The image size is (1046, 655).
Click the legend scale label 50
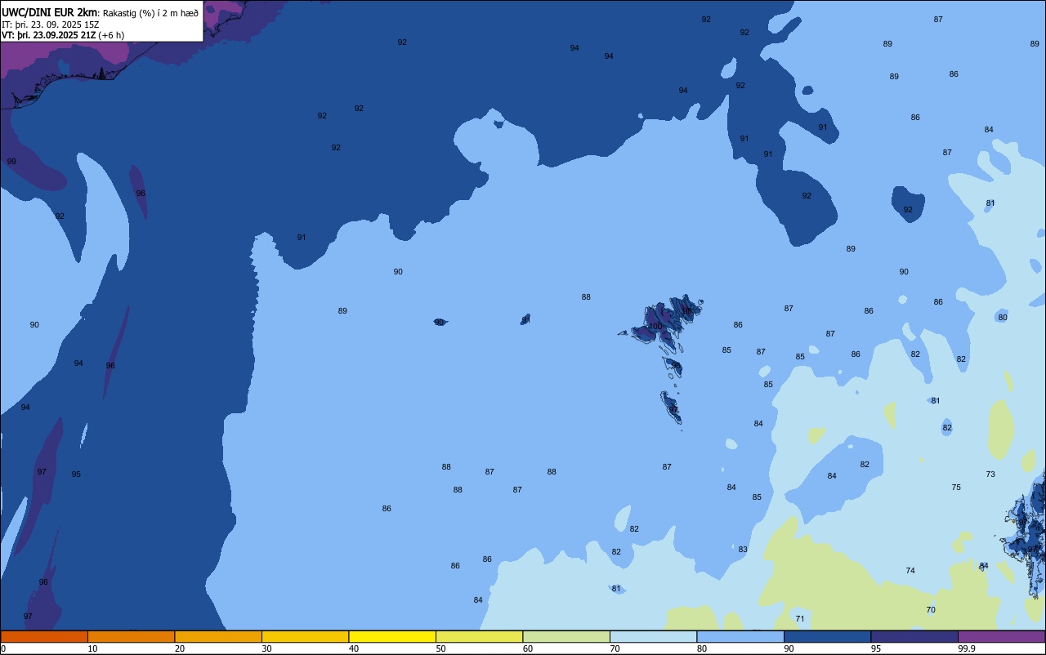pyautogui.click(x=440, y=648)
